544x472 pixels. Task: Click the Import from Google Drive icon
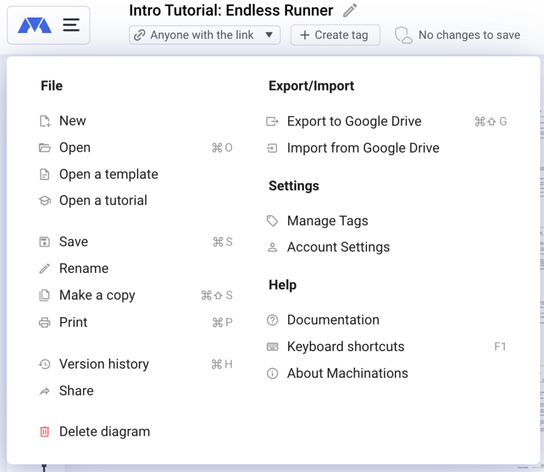(272, 148)
